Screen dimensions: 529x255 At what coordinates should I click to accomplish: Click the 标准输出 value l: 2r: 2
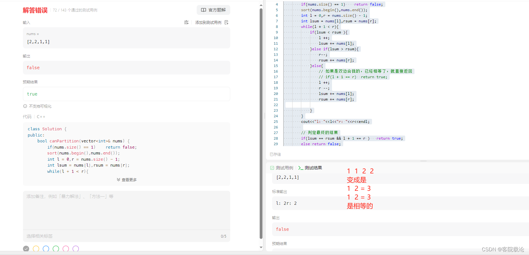coord(286,203)
